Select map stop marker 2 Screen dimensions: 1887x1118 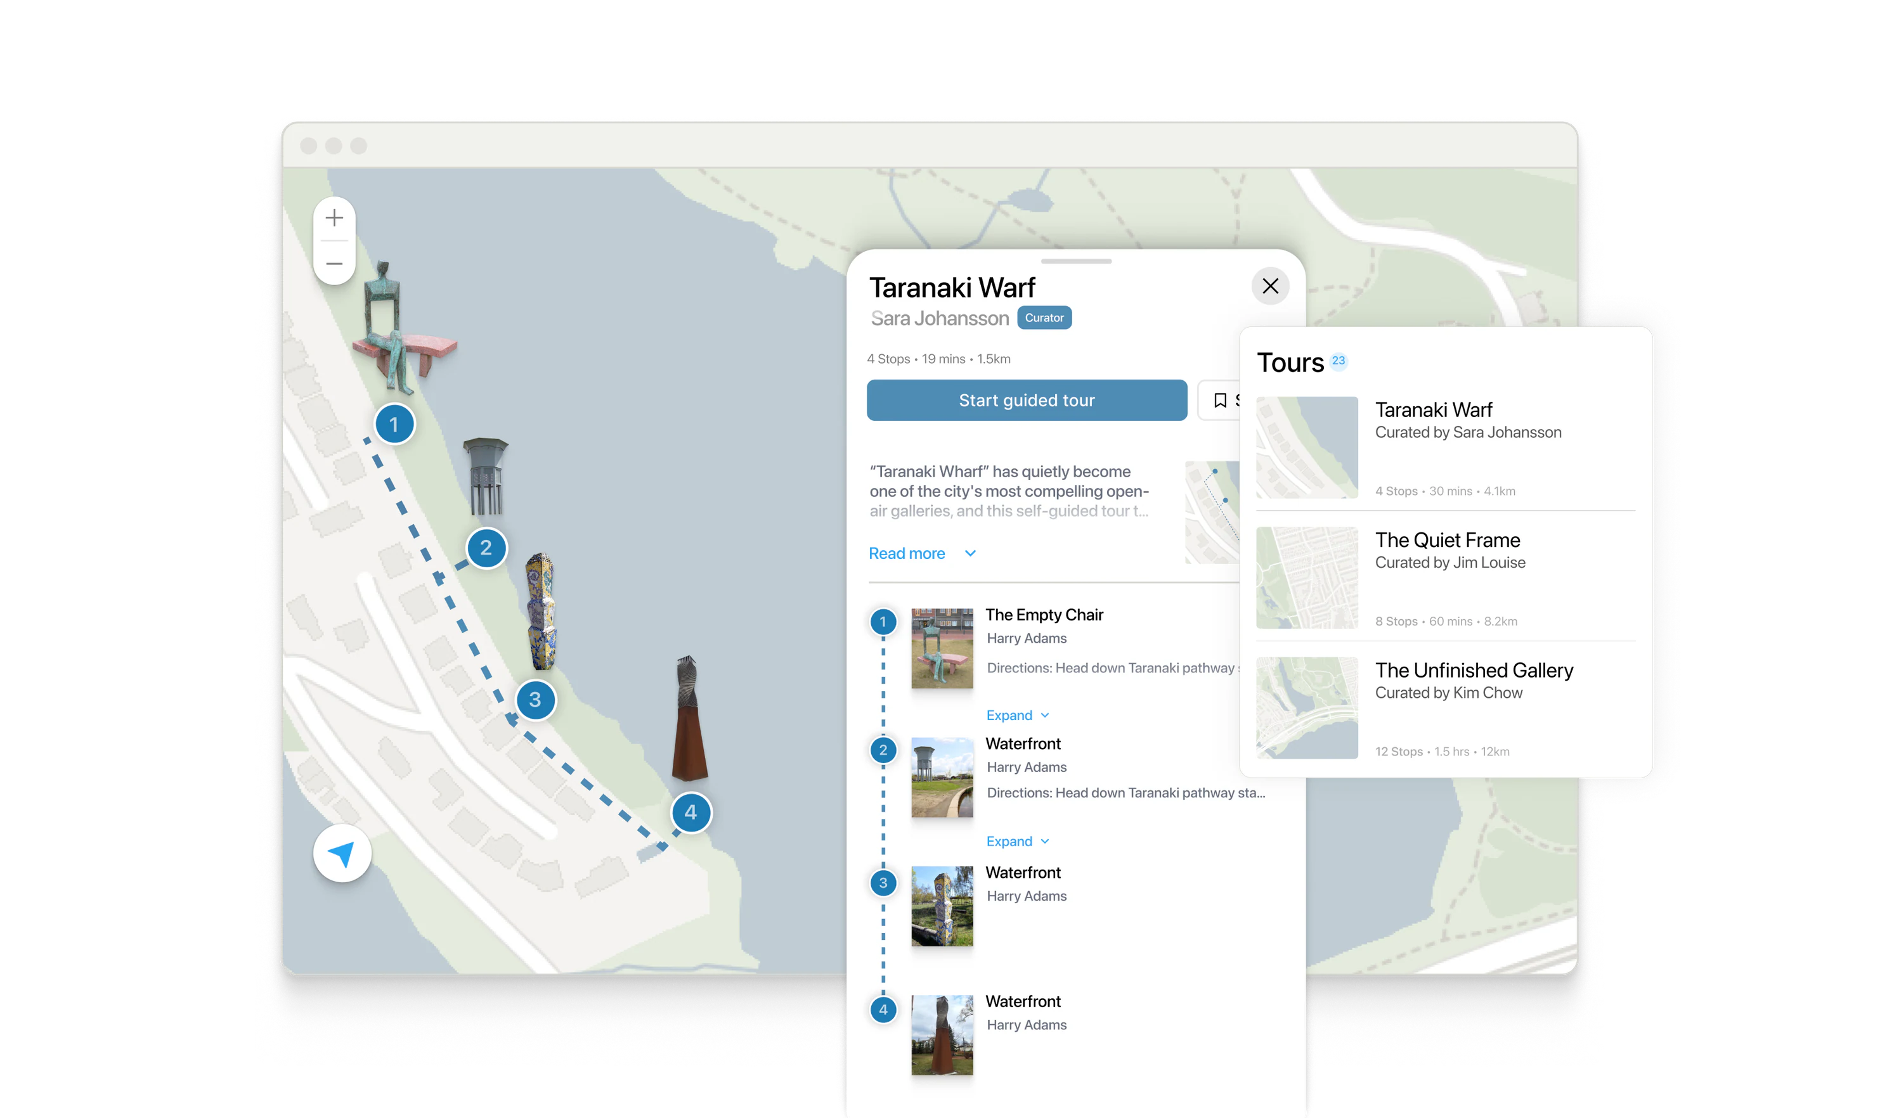coord(486,548)
